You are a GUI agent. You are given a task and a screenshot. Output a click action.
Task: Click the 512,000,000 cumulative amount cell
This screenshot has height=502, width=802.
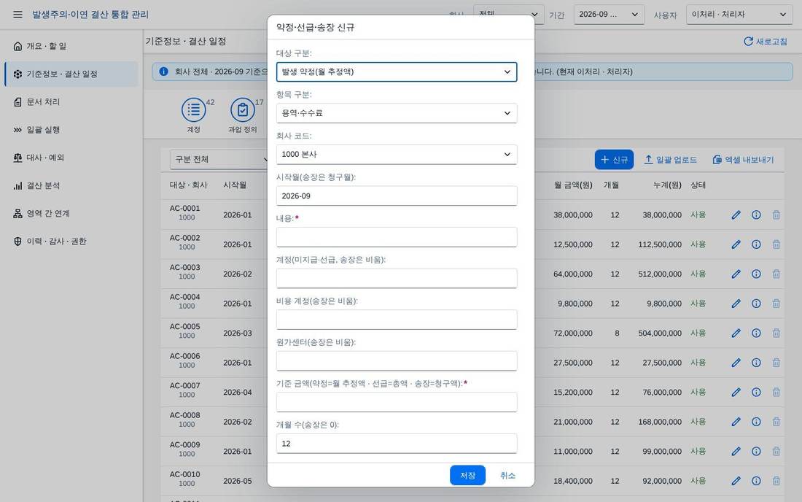coord(660,274)
